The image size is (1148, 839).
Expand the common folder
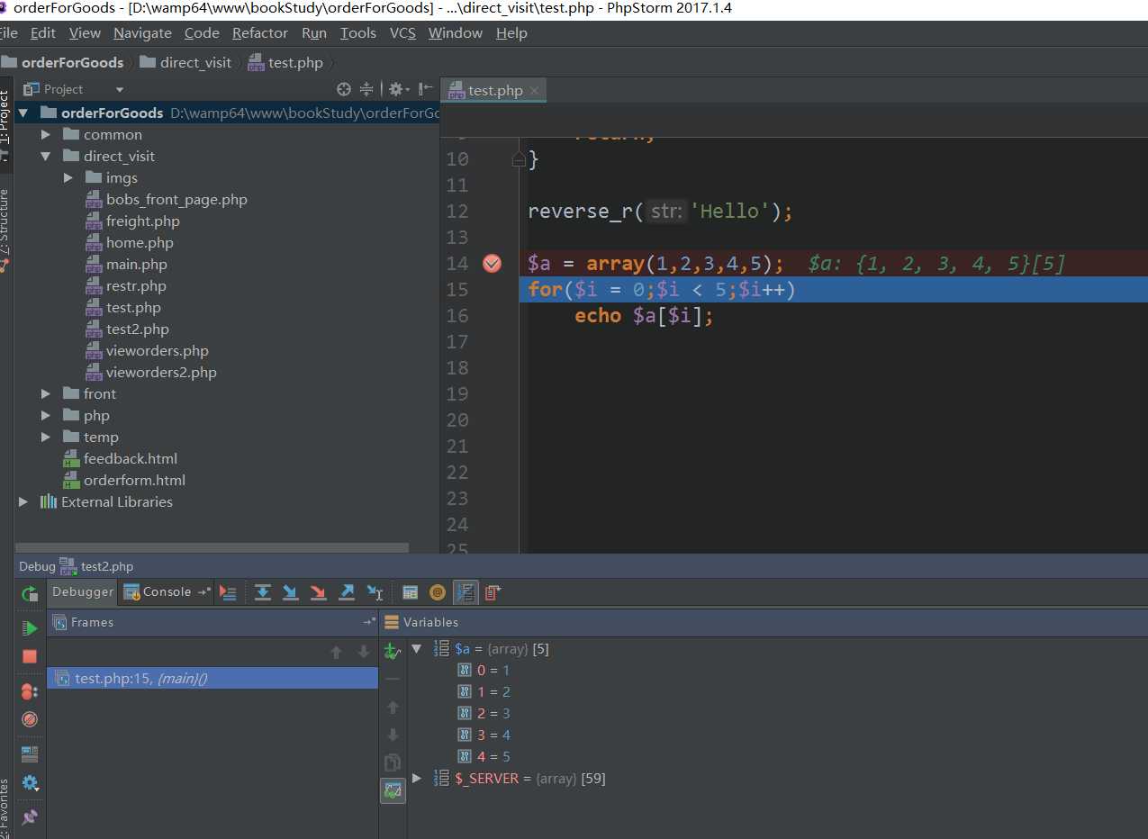click(x=46, y=134)
